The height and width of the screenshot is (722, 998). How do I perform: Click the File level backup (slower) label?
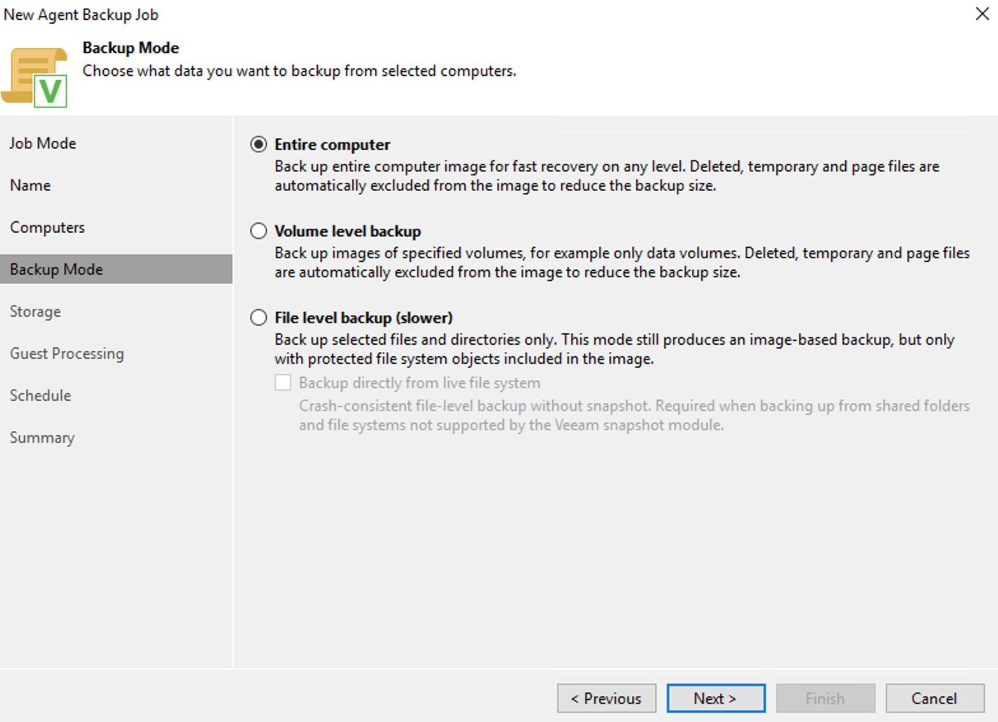point(364,318)
